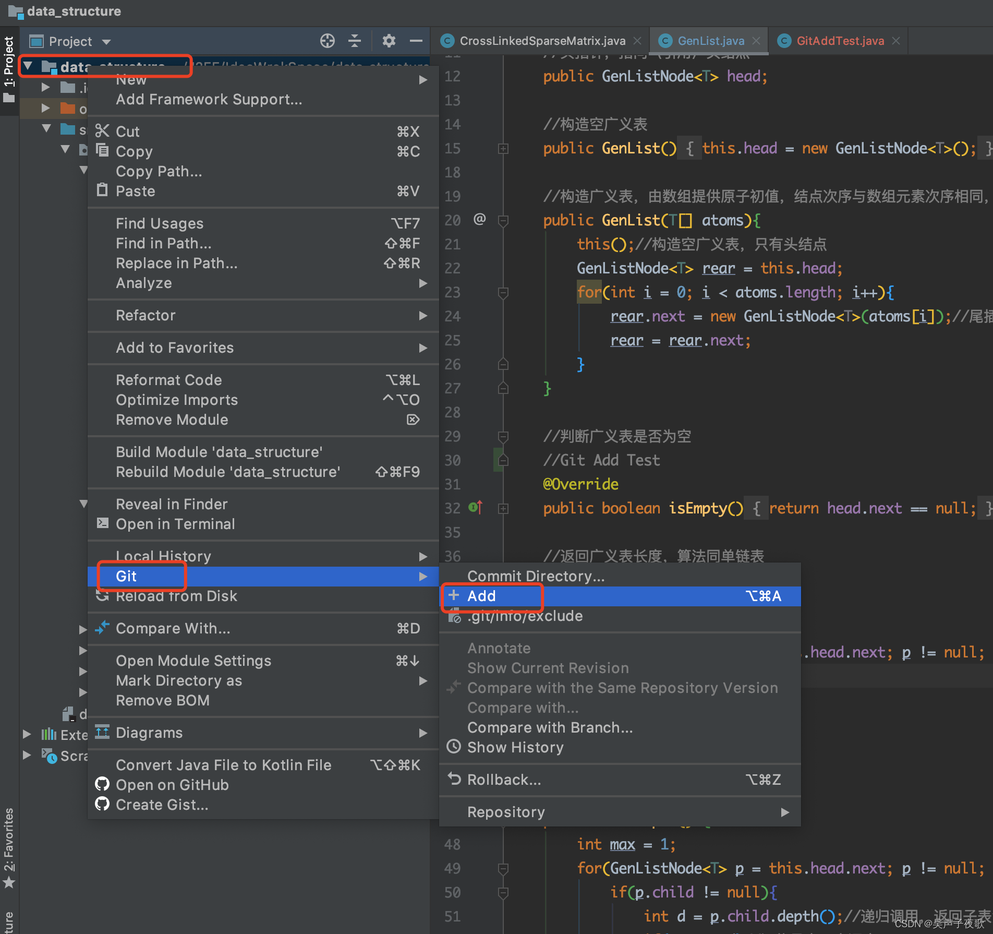
Task: Click the GitAddTest.java class icon in tab
Action: (784, 41)
